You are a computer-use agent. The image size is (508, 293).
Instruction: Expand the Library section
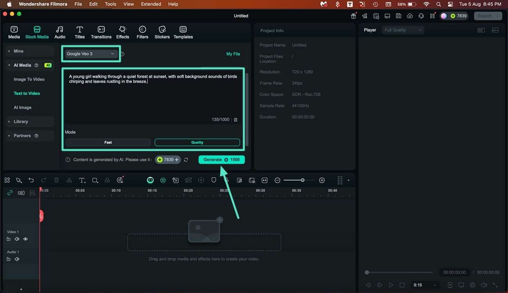click(30, 121)
